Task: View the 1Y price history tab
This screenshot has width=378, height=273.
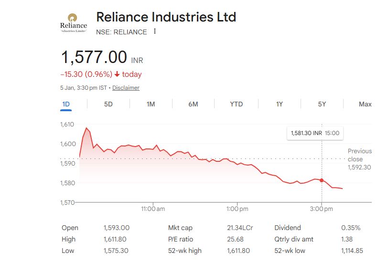Action: [279, 104]
